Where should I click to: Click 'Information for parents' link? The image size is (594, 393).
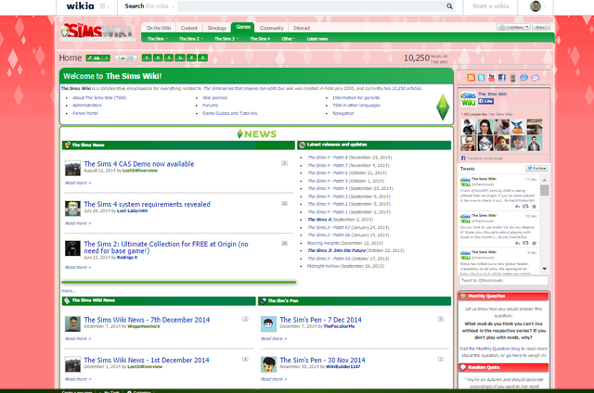tap(356, 97)
